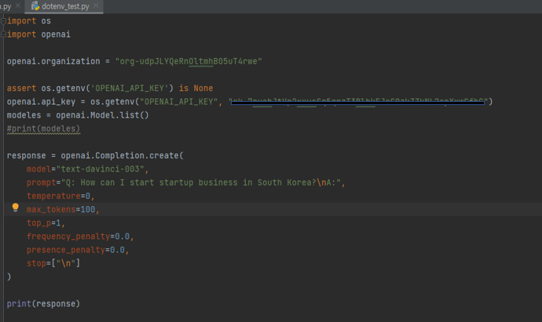This screenshot has height=322, width=542.
Task: Click 'modeles = openai.Model.list()' line
Action: [78, 115]
